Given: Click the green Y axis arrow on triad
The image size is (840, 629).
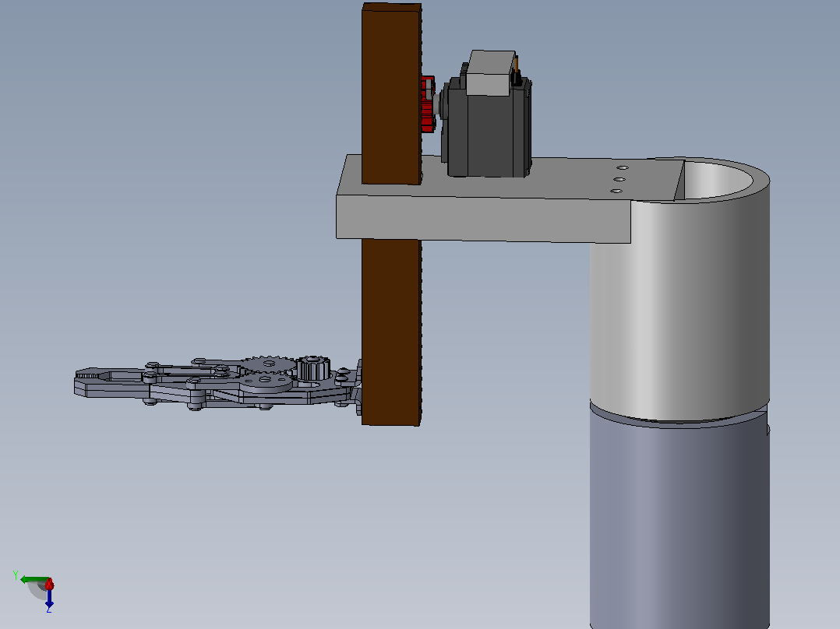Looking at the screenshot, I should [32, 580].
